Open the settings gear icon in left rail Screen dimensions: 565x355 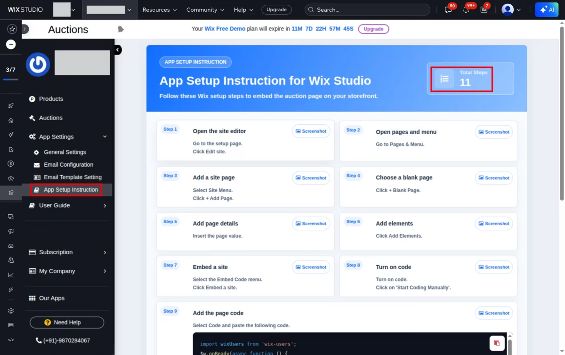[11, 311]
